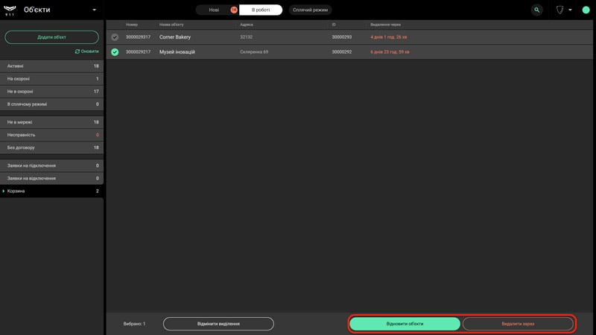The image size is (596, 335).
Task: Select the Активні filter
Action: pos(51,66)
